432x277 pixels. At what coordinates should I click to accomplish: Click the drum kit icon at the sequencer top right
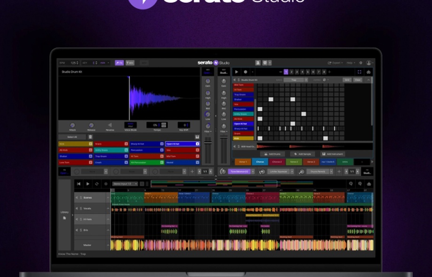point(369,71)
